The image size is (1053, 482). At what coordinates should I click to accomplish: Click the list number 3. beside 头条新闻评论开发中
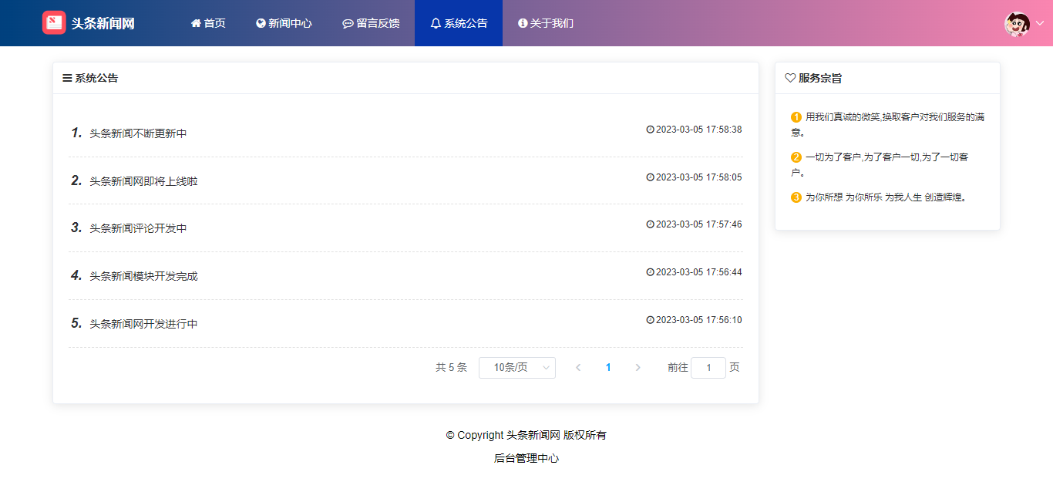(76, 228)
